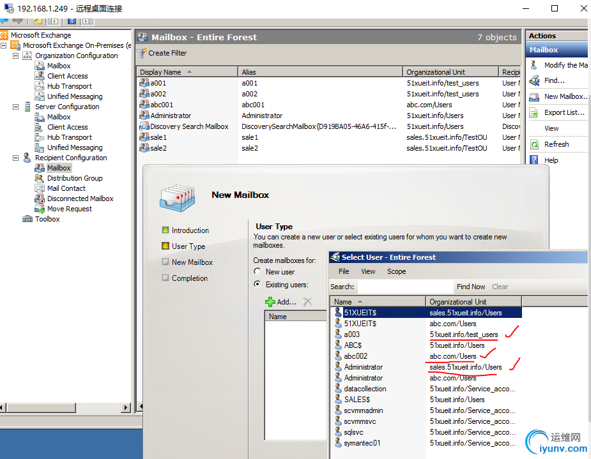Sort by Name column in Select User
Image resolution: width=591 pixels, height=459 pixels.
click(x=378, y=301)
